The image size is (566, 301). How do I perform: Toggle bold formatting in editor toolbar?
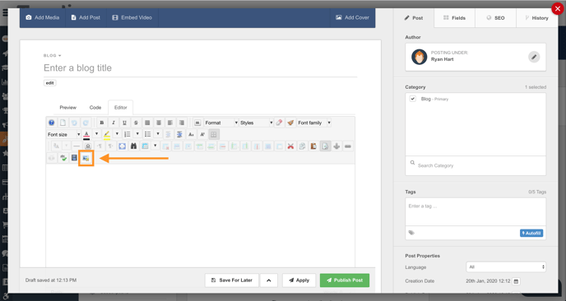[102, 123]
